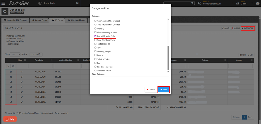261x124 pixels.
Task: Check Part Returned Not Credited
Action: [95, 25]
